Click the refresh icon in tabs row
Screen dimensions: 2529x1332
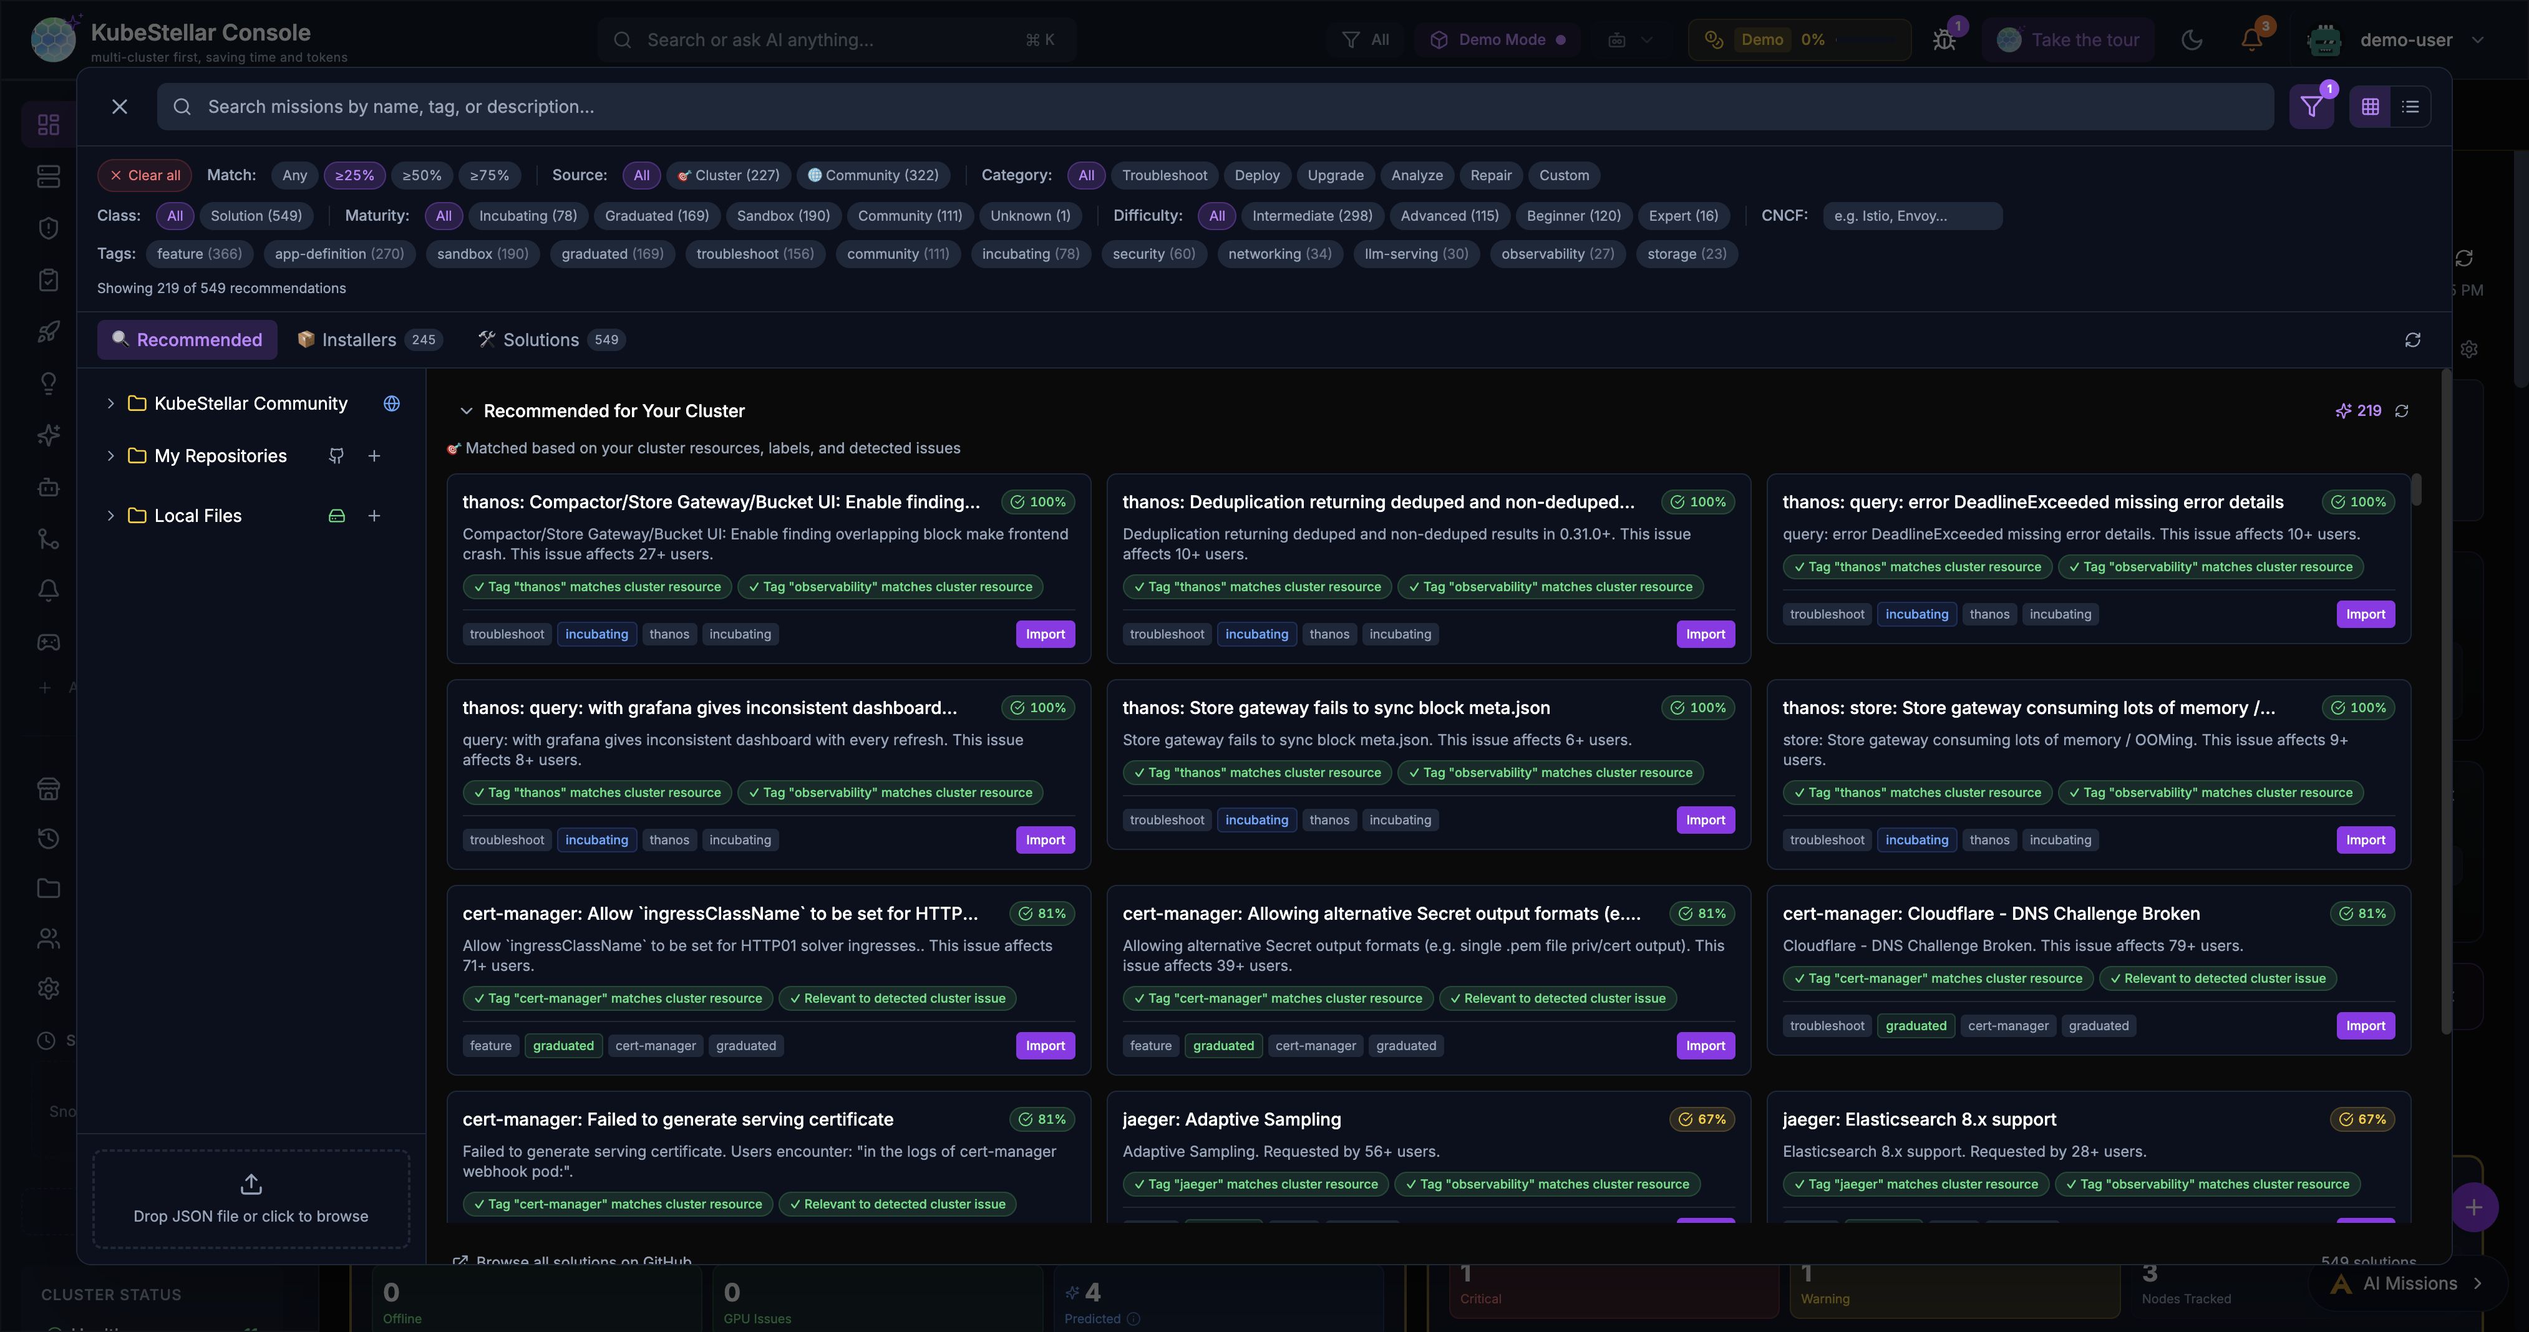(x=2412, y=340)
